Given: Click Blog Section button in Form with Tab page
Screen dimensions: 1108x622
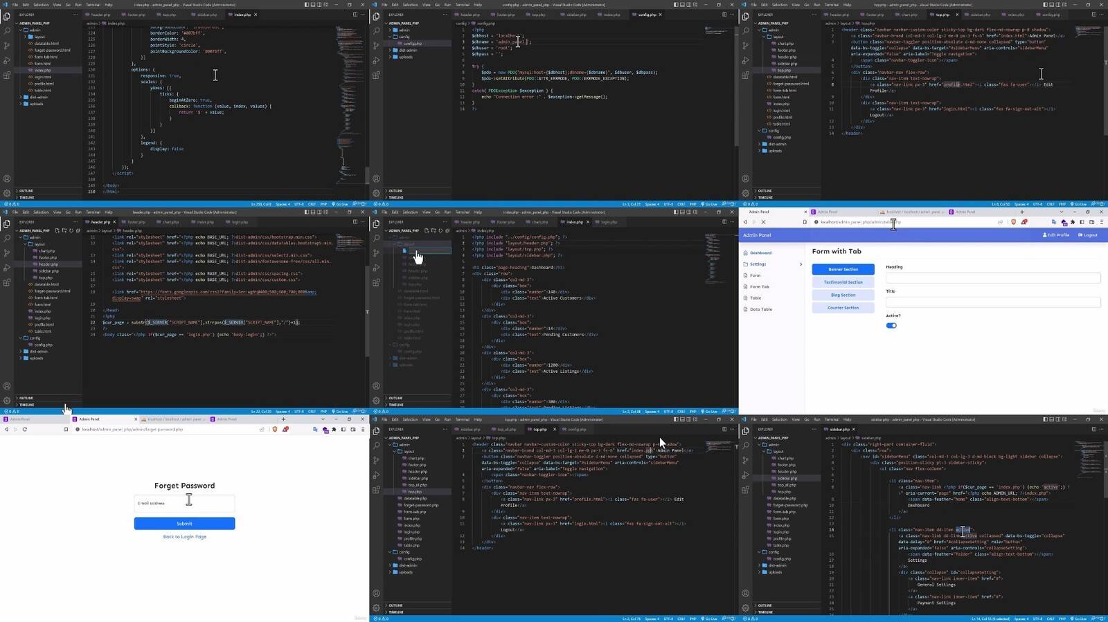Looking at the screenshot, I should coord(843,295).
